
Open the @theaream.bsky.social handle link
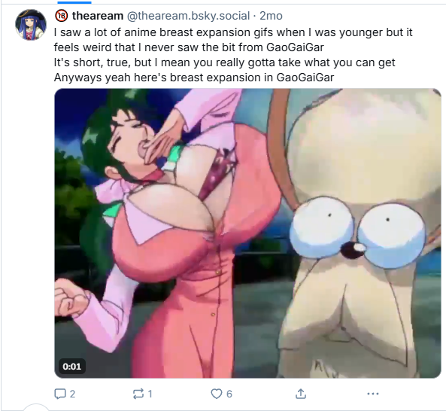coord(188,16)
